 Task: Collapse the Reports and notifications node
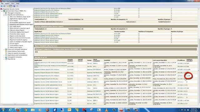[4, 15]
